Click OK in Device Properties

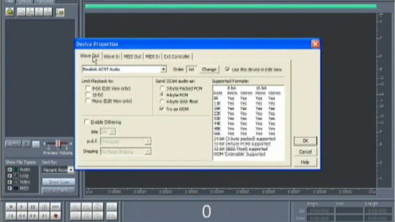click(305, 141)
